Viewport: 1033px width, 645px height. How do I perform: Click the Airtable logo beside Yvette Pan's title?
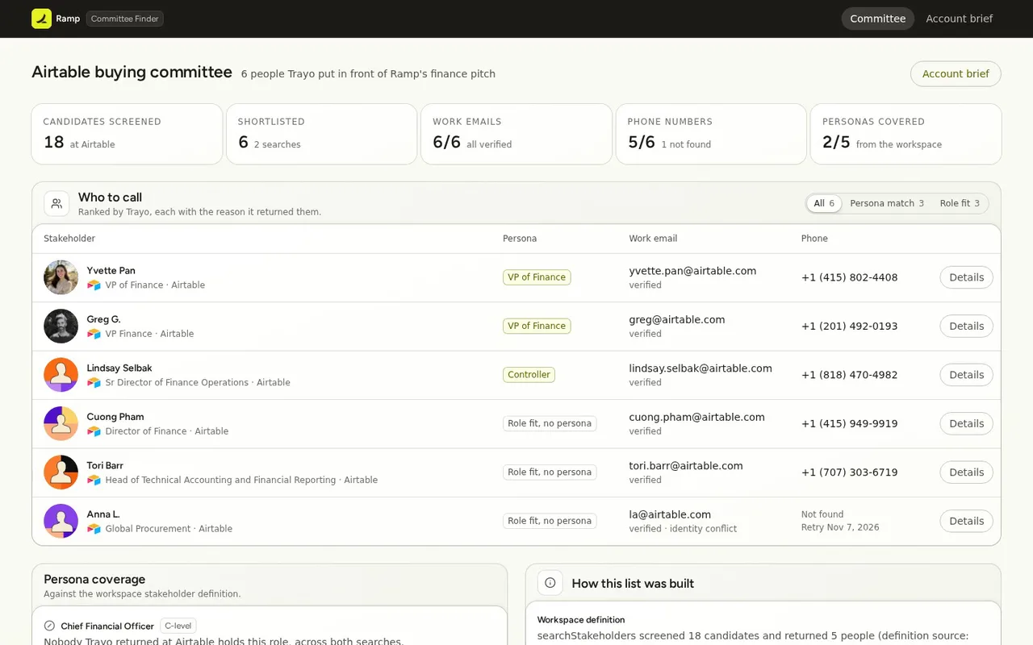[94, 285]
